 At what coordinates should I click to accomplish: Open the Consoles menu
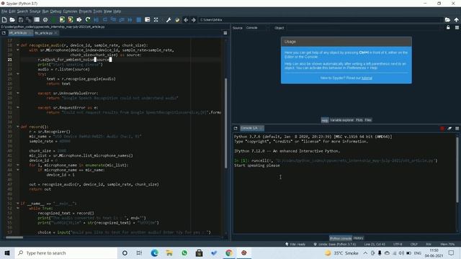point(70,12)
